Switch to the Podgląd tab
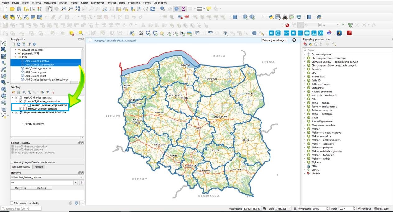 pos(39,167)
